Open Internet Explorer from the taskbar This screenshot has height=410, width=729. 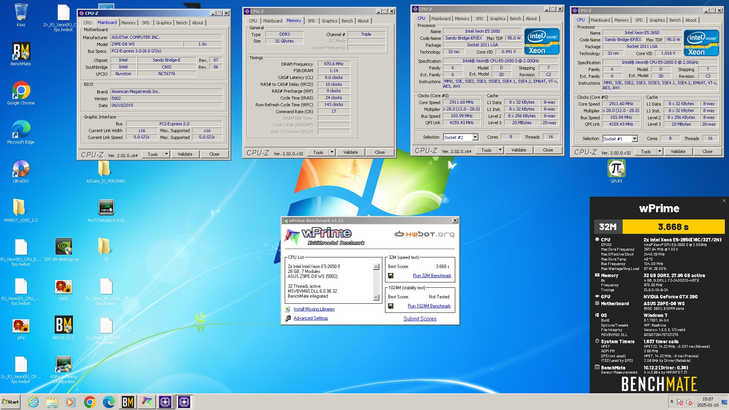(33, 402)
